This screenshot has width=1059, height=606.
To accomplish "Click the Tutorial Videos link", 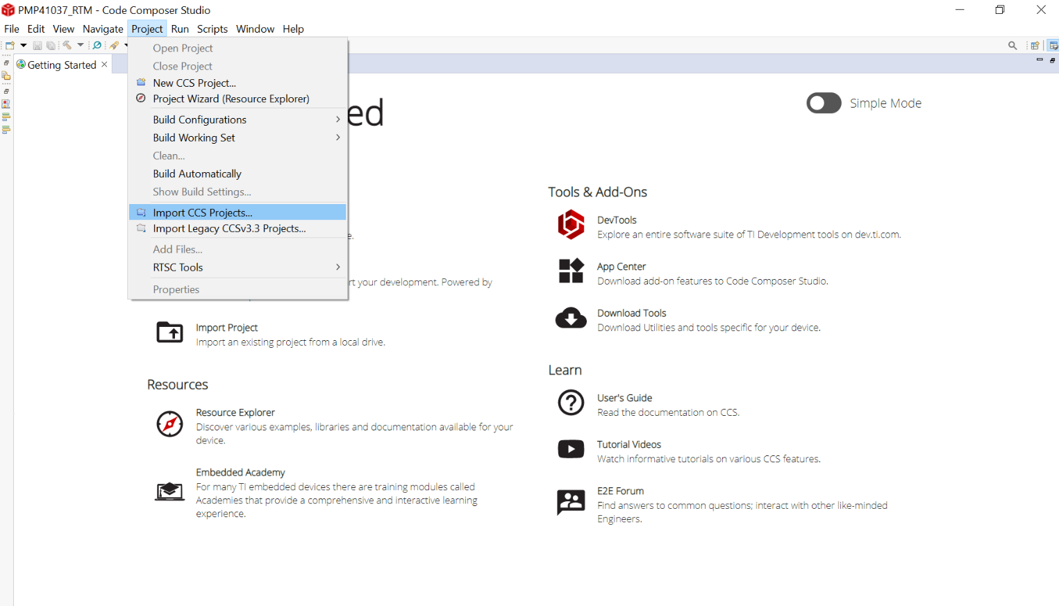I will 629,444.
